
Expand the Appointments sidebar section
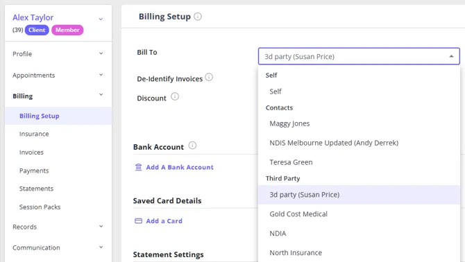(x=101, y=75)
